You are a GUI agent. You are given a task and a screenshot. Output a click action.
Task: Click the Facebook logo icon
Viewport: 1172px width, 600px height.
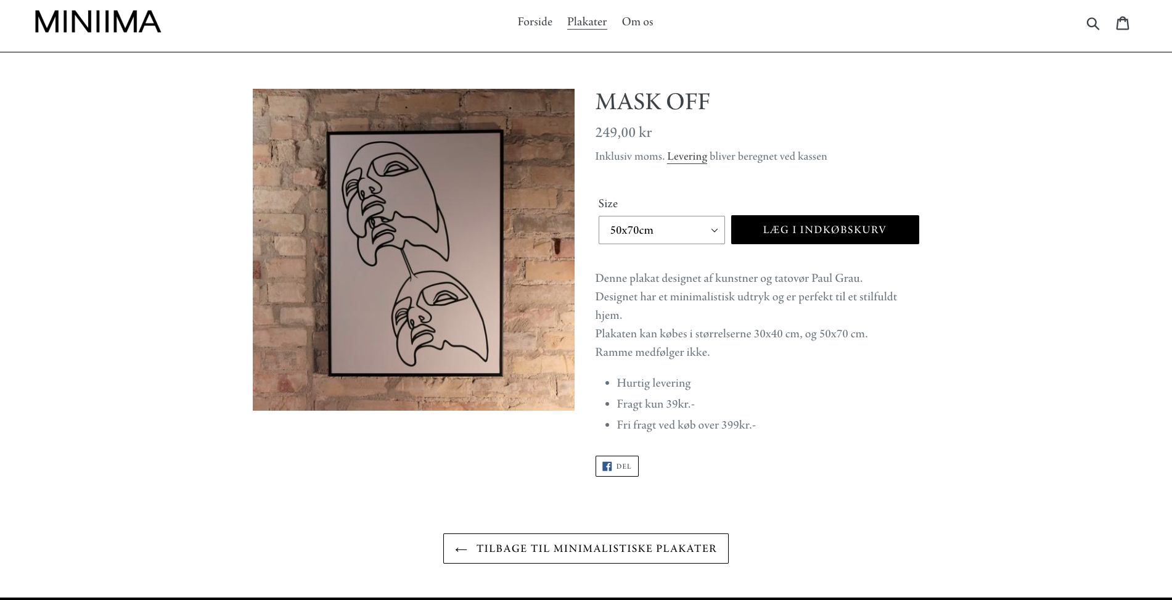(607, 466)
